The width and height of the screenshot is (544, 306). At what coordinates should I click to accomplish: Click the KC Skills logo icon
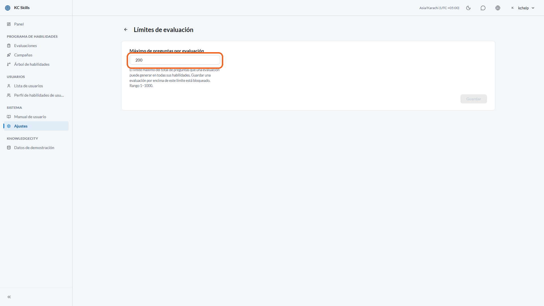8,8
